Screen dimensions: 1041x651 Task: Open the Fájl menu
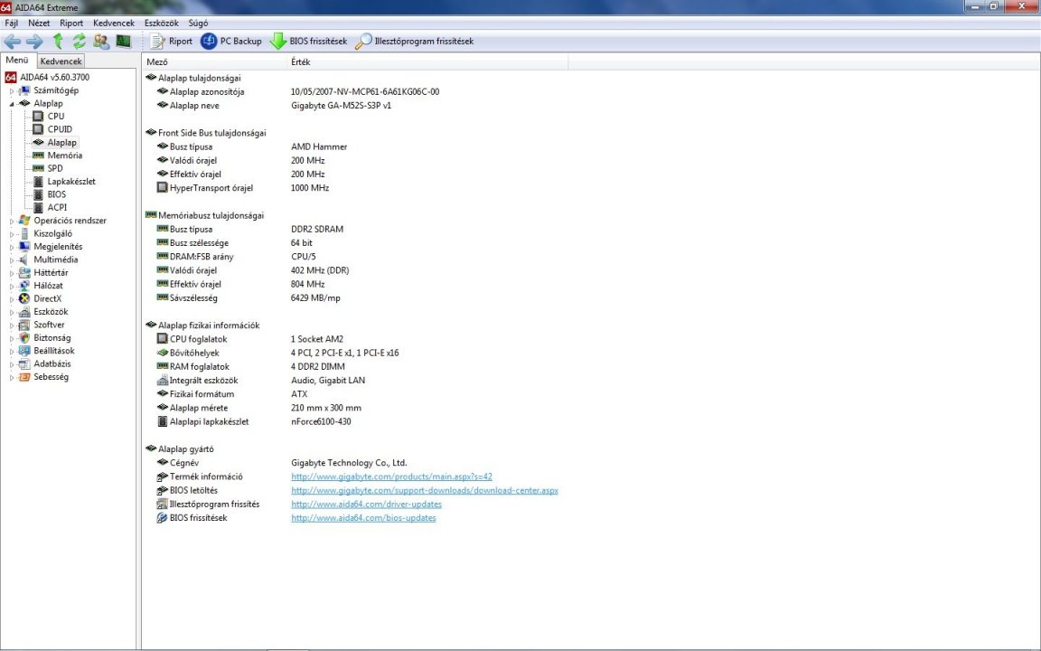point(11,23)
